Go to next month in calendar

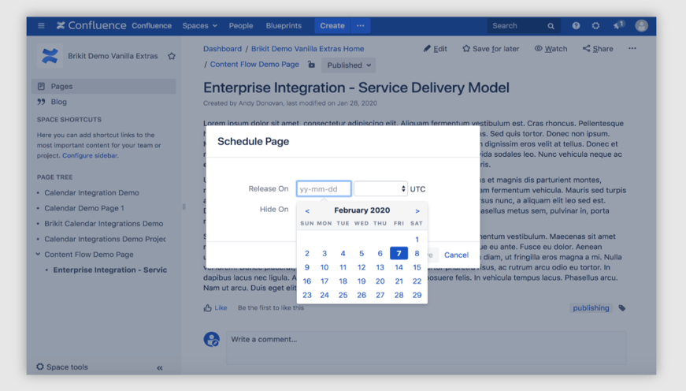[x=417, y=211]
